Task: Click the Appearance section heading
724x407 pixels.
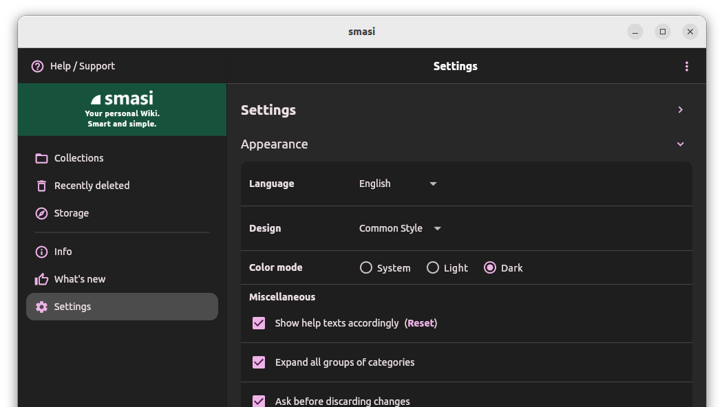Action: coord(275,144)
